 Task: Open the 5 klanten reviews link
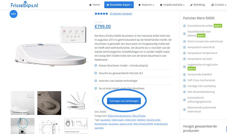point(121,14)
